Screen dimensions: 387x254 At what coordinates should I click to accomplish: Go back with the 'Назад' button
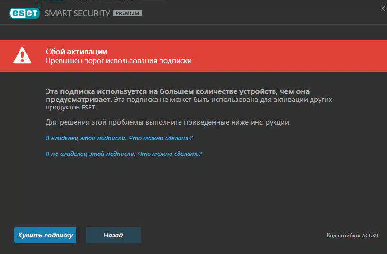coord(113,235)
